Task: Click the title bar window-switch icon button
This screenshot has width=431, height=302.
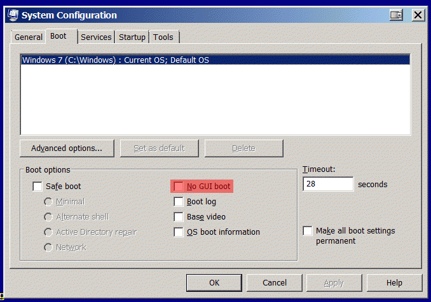Action: [396, 15]
